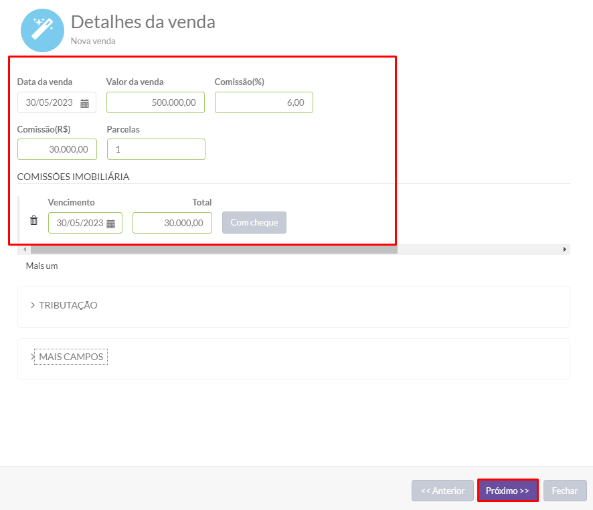This screenshot has width=593, height=510.
Task: Open calendar picker for Vencimento date
Action: click(111, 224)
